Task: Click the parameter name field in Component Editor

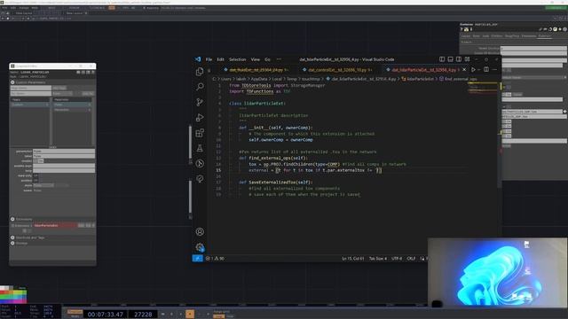Action: point(64,152)
